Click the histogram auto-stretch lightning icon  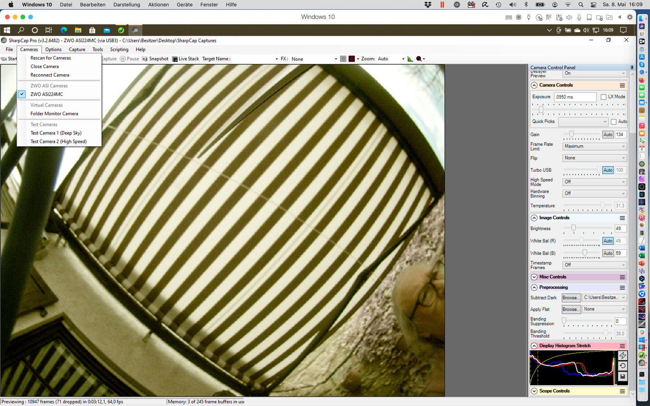pos(623,355)
